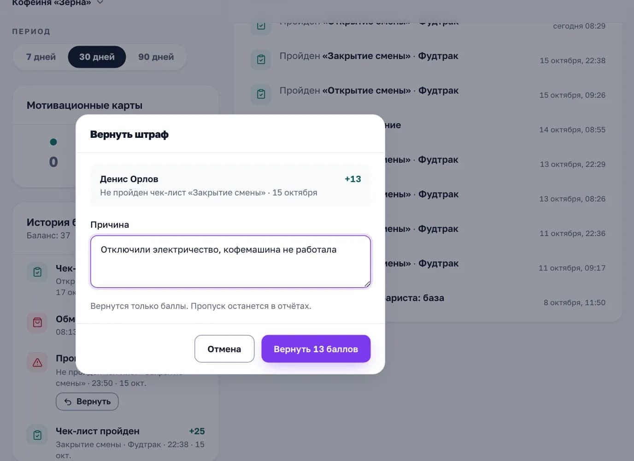Viewport: 634px width, 461px height.
Task: Select the «30 дней» period tab
Action: [x=97, y=57]
